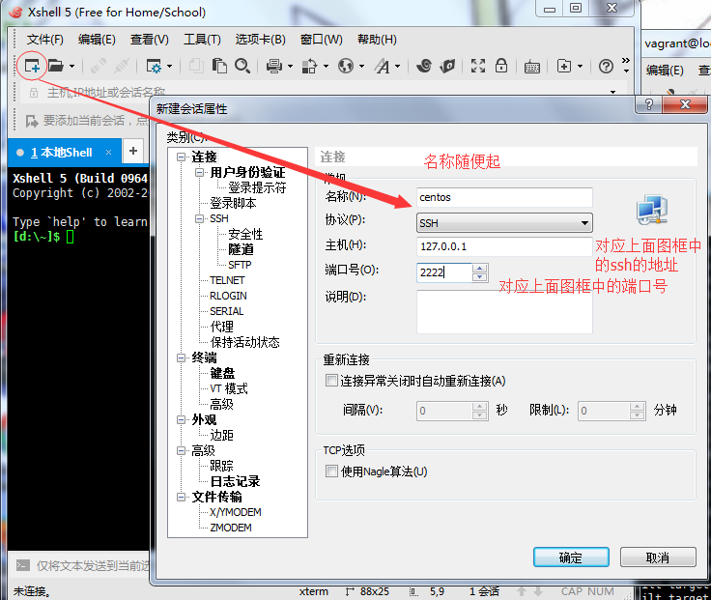
Task: Click the lock screen padlock icon
Action: pyautogui.click(x=501, y=67)
